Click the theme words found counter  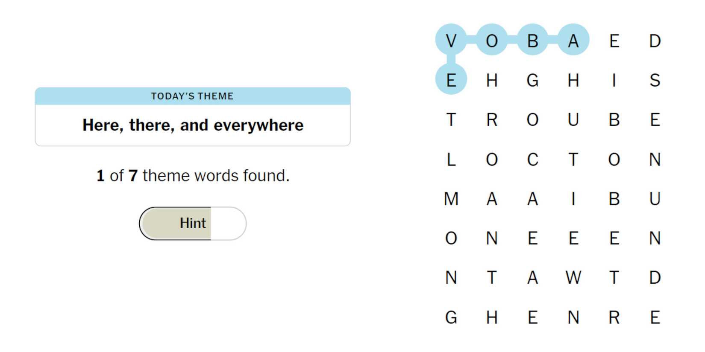click(x=193, y=175)
